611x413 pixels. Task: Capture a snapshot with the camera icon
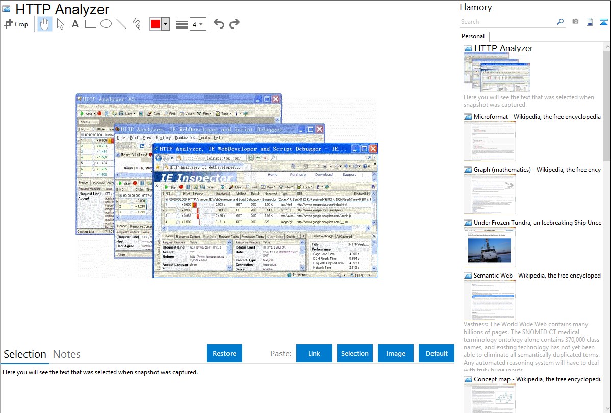pos(575,22)
